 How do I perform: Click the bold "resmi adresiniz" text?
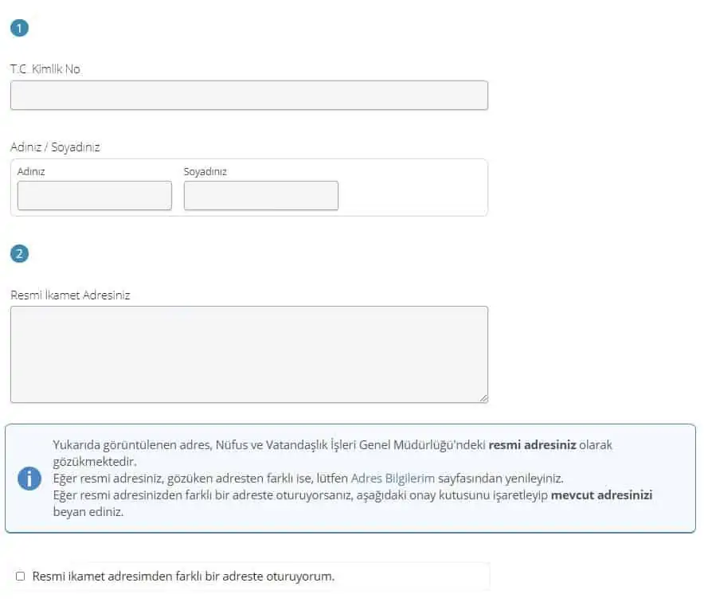tap(532, 445)
